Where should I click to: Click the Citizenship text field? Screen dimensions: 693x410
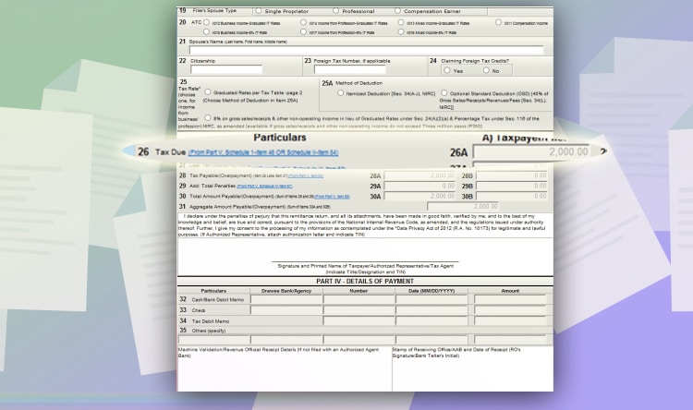226,70
